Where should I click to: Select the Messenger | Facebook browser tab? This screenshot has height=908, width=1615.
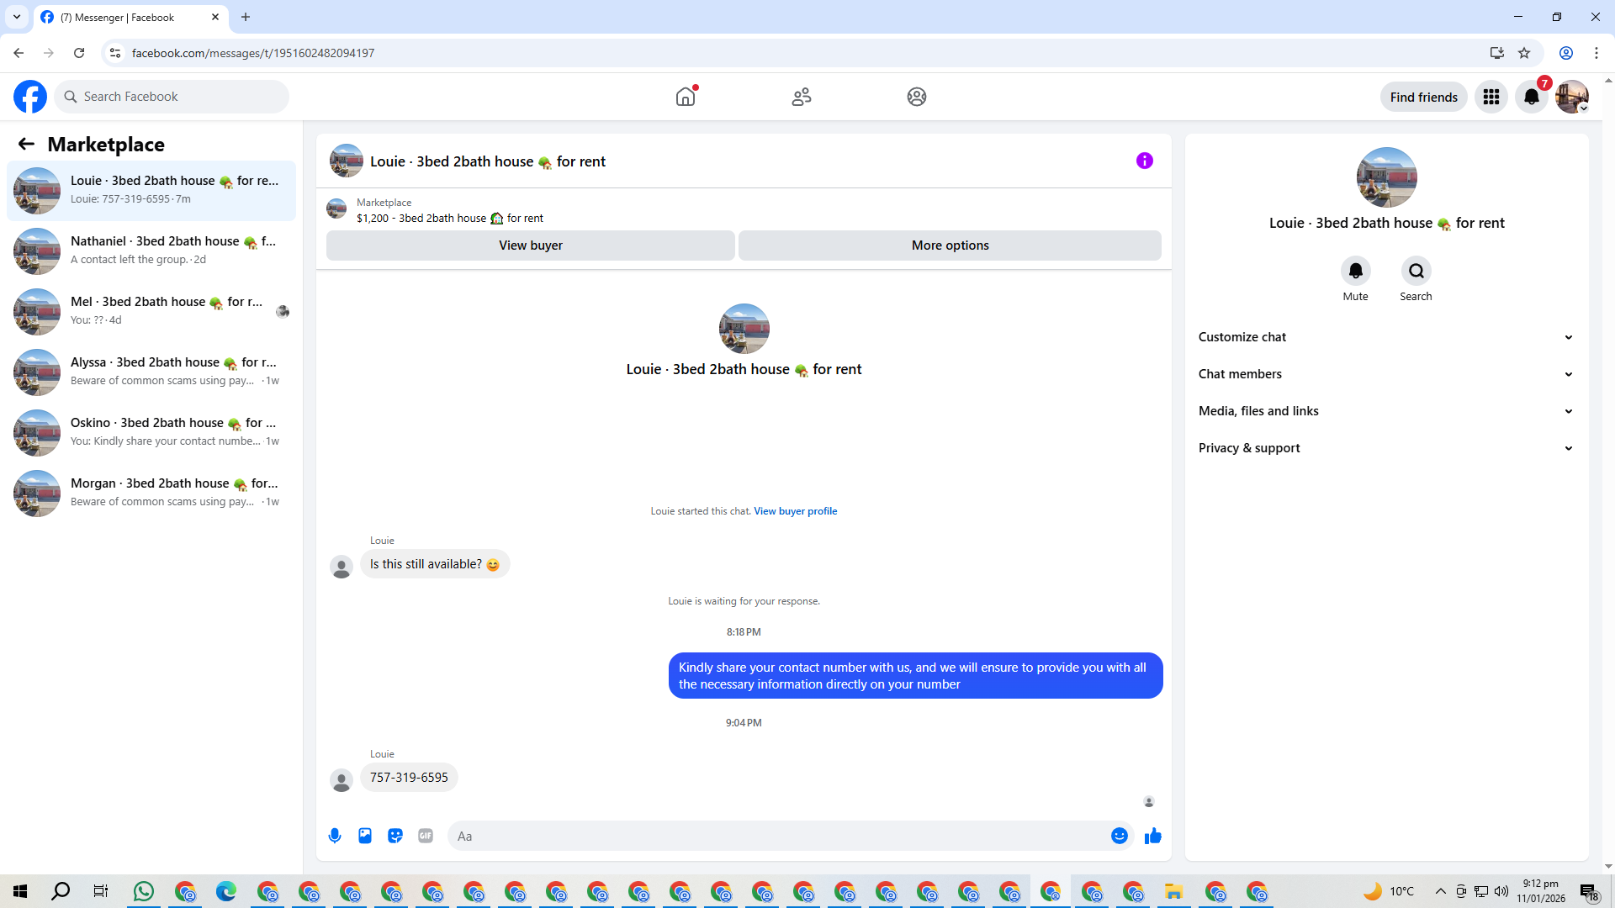coord(130,17)
